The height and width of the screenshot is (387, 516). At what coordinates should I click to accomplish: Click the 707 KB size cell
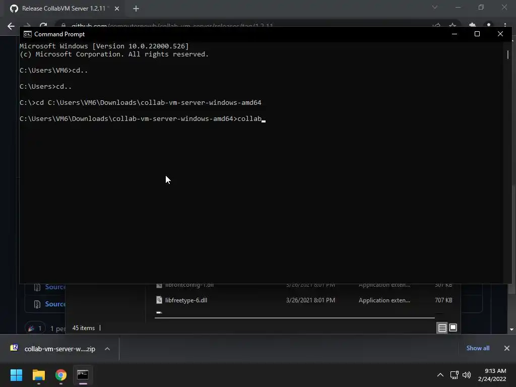coord(443,300)
